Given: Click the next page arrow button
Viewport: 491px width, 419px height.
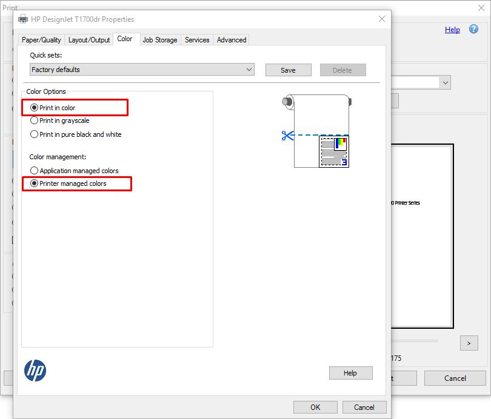Looking at the screenshot, I should 469,343.
